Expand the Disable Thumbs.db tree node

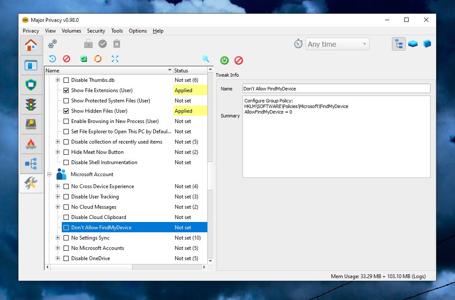[x=58, y=80]
